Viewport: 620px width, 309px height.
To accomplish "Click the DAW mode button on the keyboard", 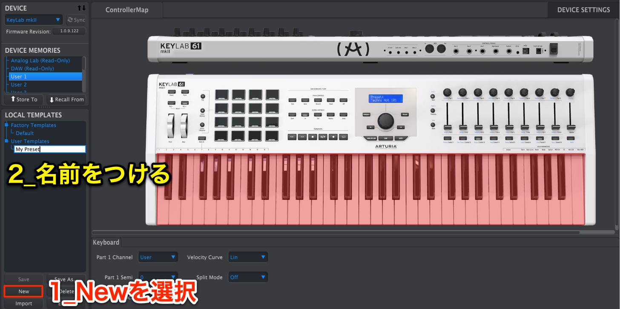I will click(386, 138).
